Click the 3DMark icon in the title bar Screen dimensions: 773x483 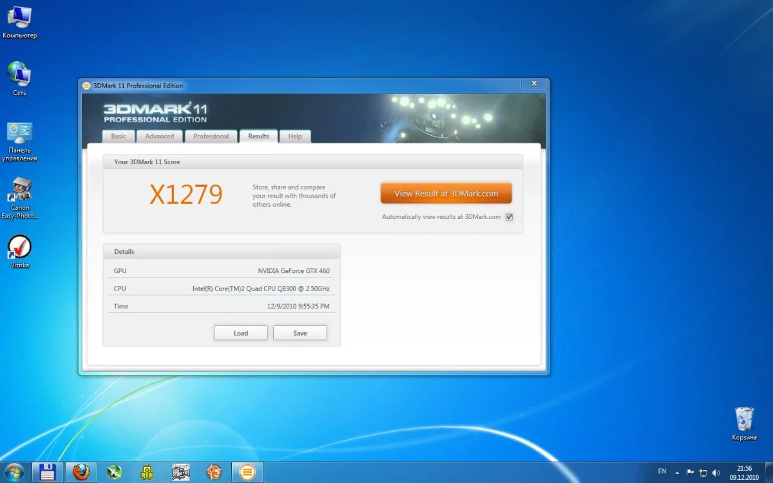coord(87,86)
